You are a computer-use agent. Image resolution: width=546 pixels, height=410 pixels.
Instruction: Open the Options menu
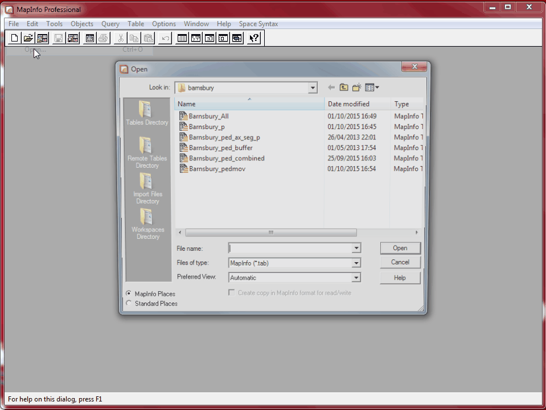163,24
